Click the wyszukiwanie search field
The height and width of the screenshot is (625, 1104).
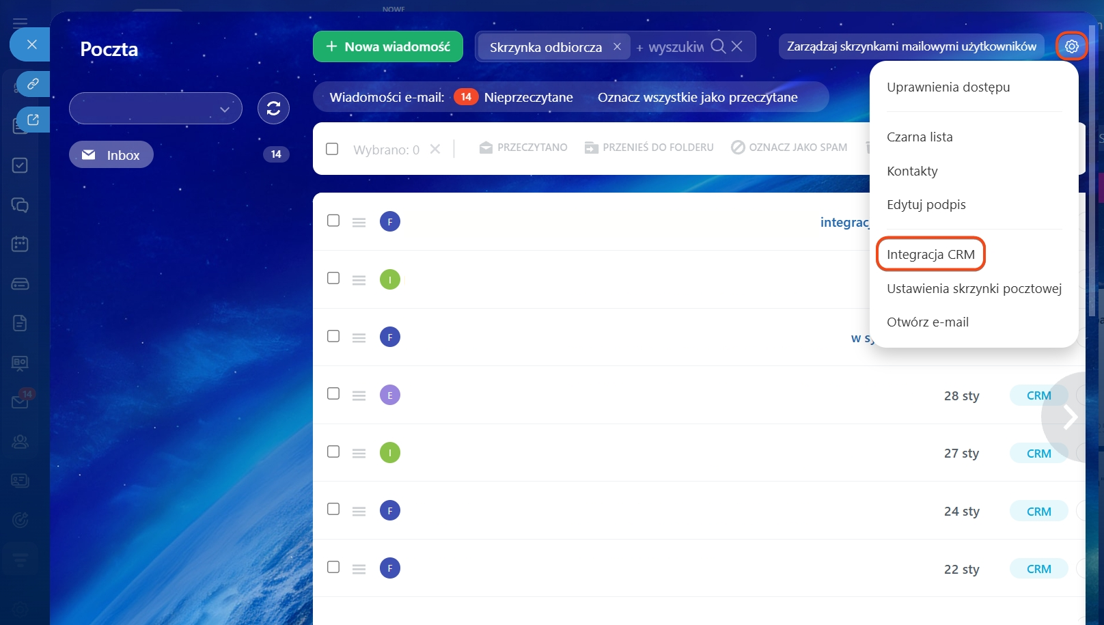[675, 47]
